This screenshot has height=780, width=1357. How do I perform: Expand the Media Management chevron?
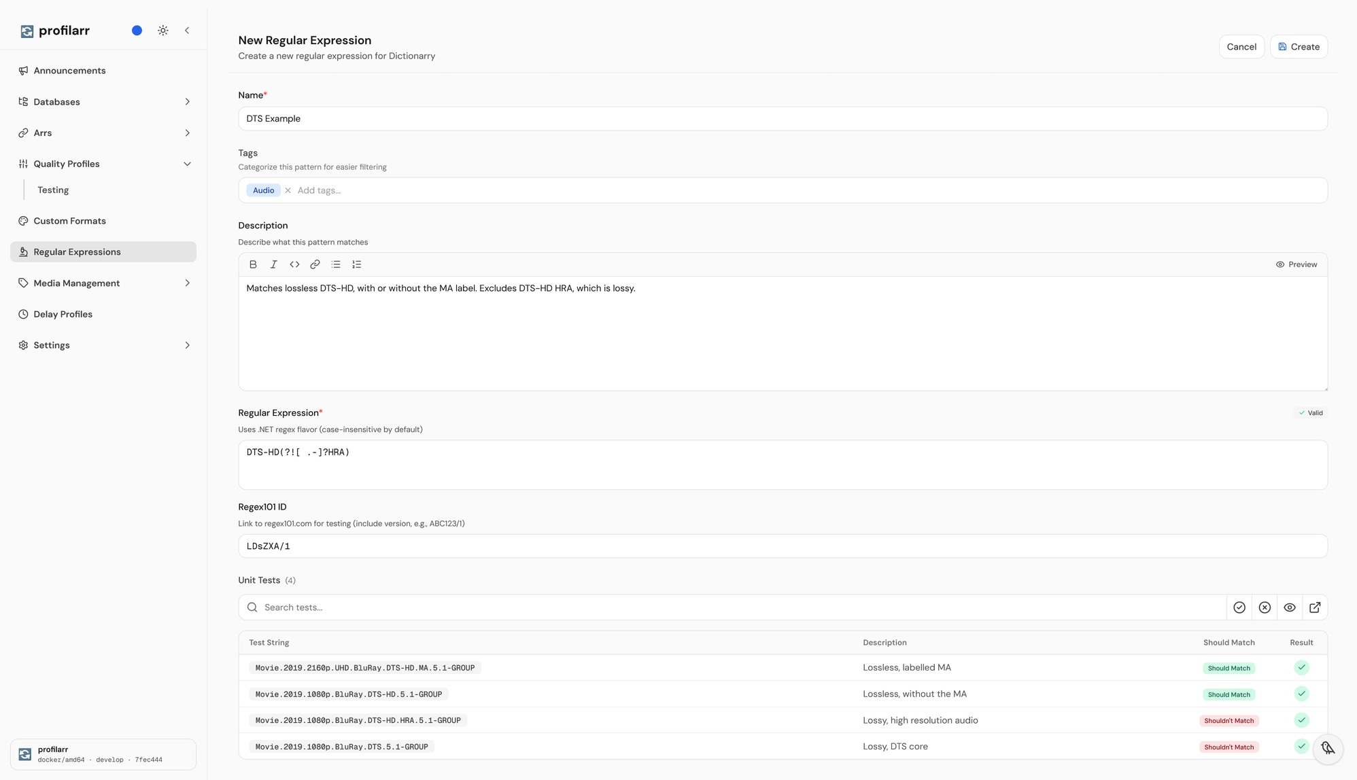point(187,283)
